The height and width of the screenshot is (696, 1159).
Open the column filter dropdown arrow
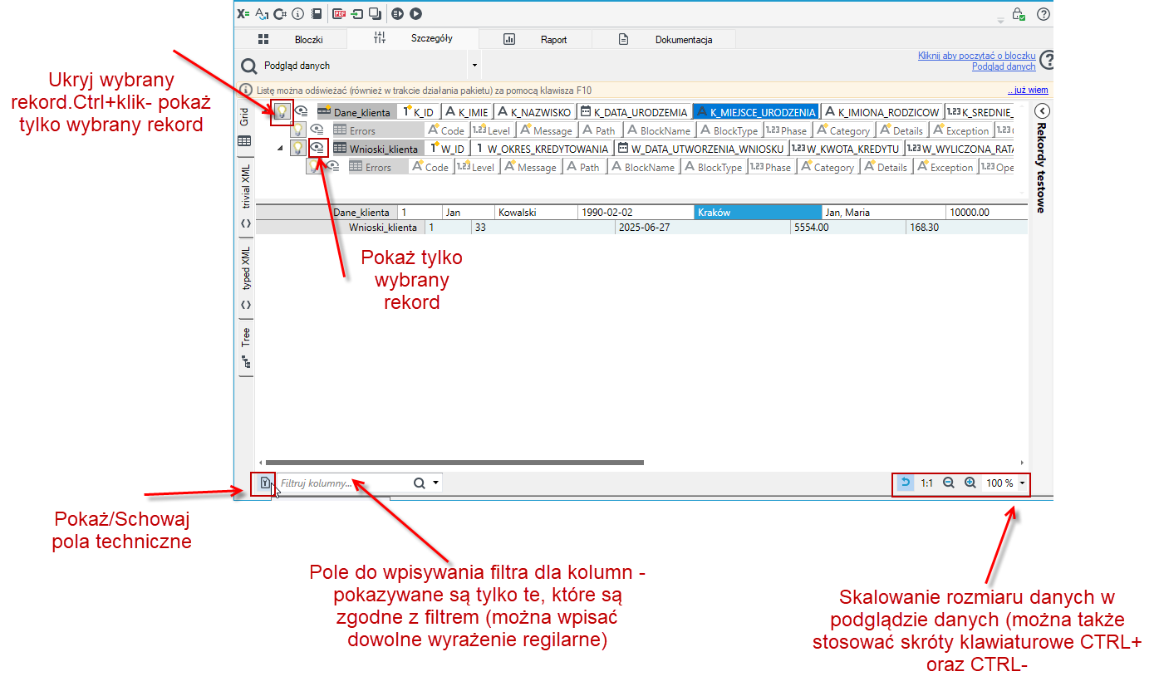tap(436, 483)
